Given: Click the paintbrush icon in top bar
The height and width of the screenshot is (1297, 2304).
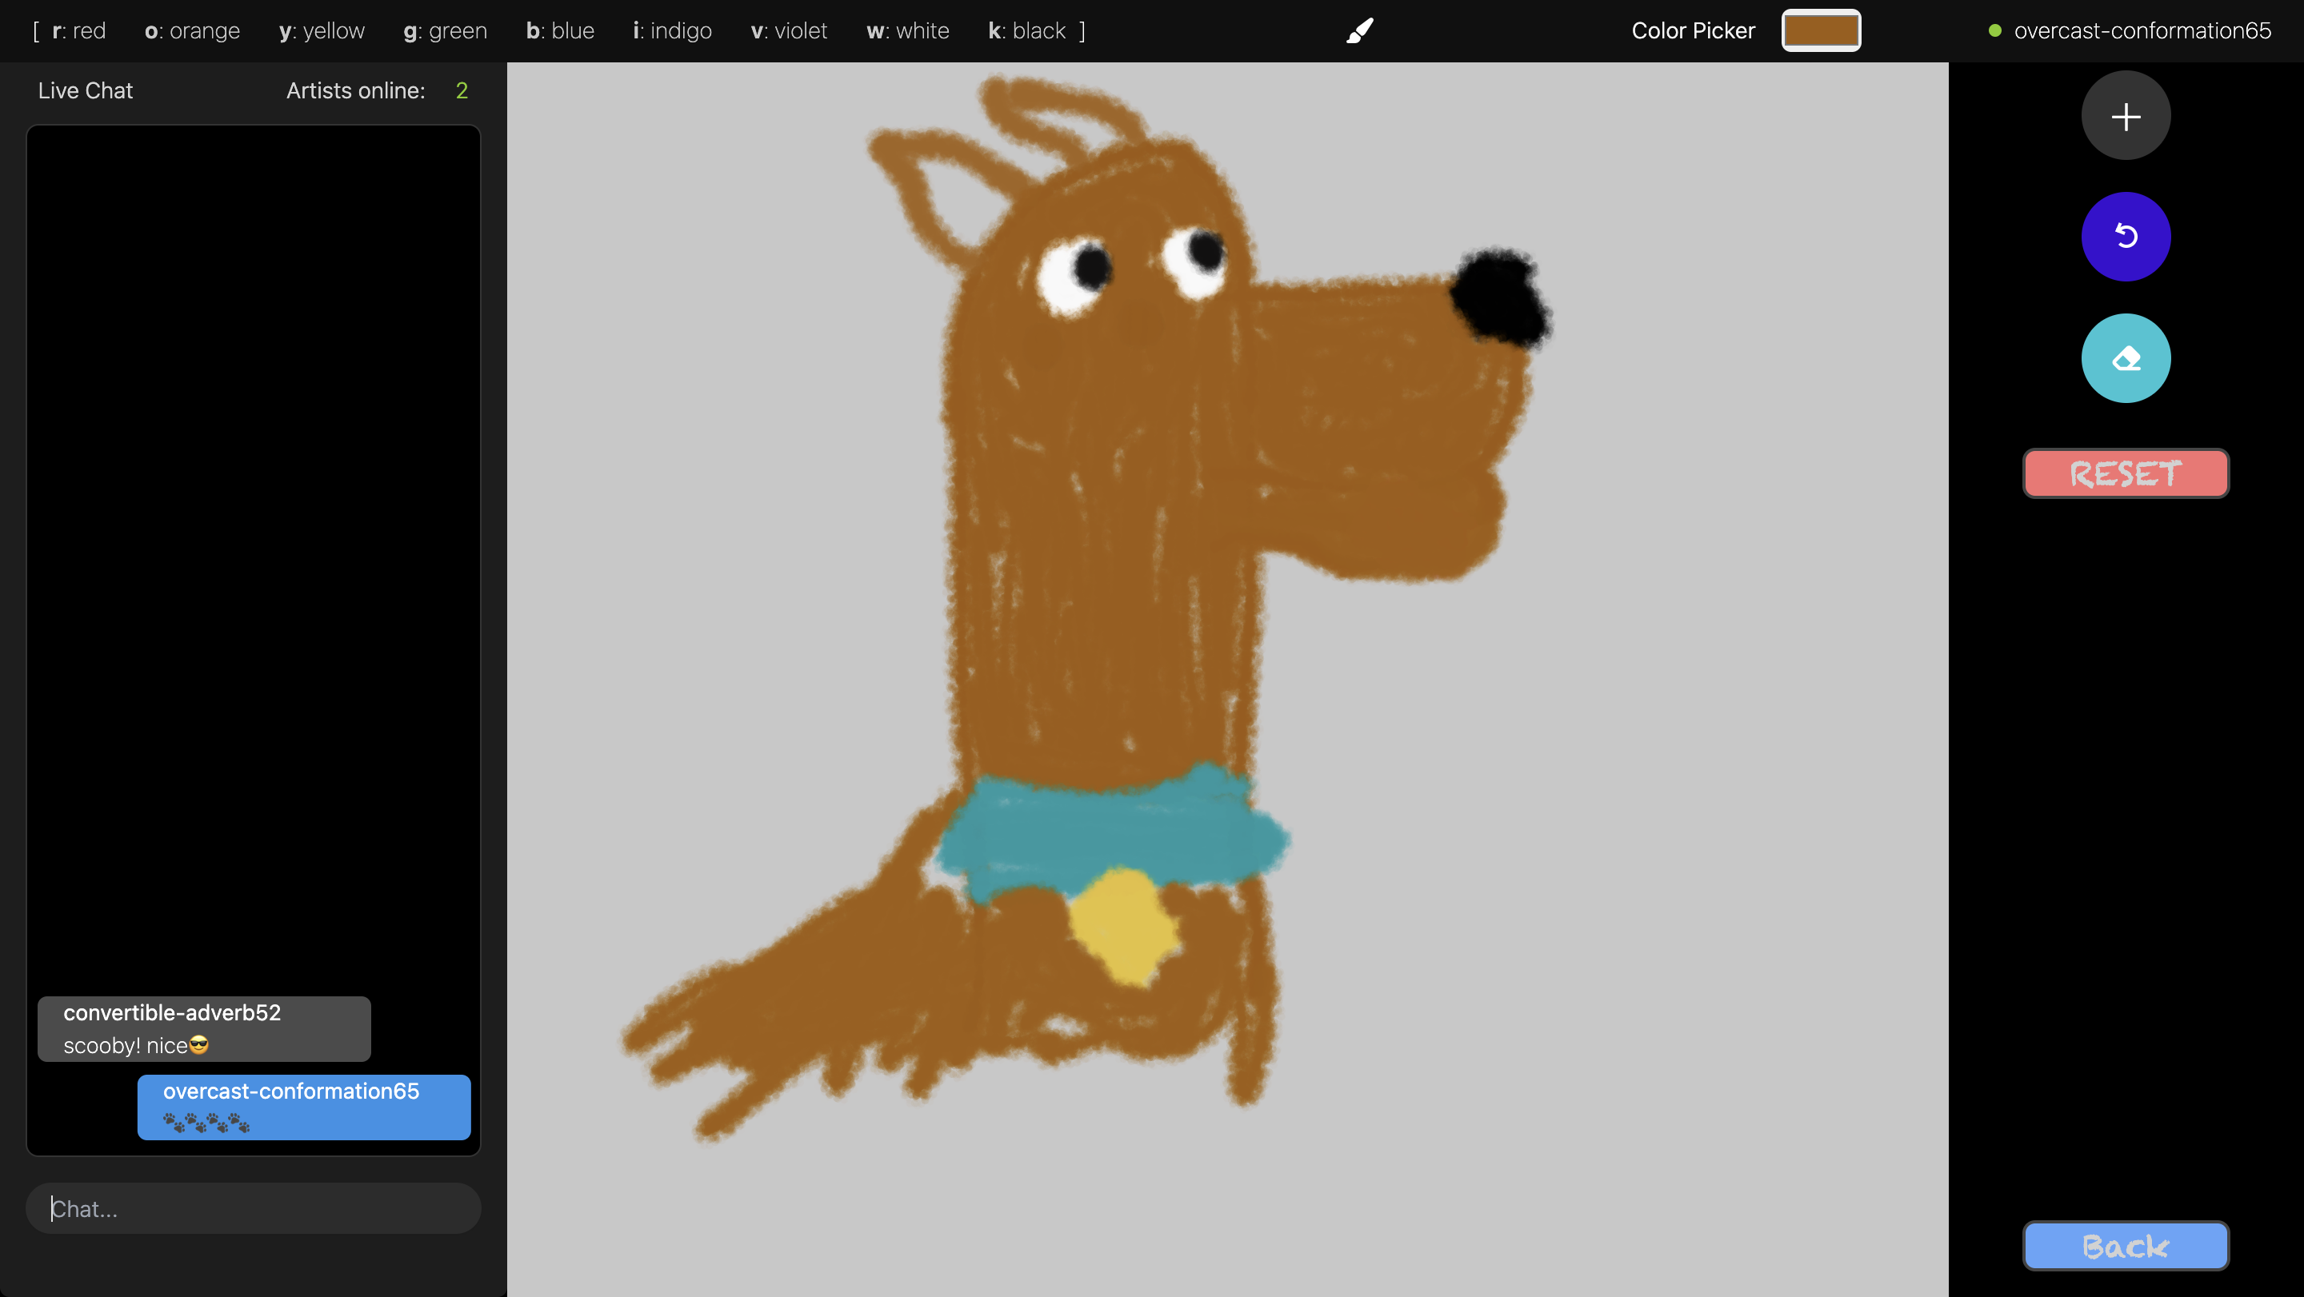Looking at the screenshot, I should [x=1359, y=31].
